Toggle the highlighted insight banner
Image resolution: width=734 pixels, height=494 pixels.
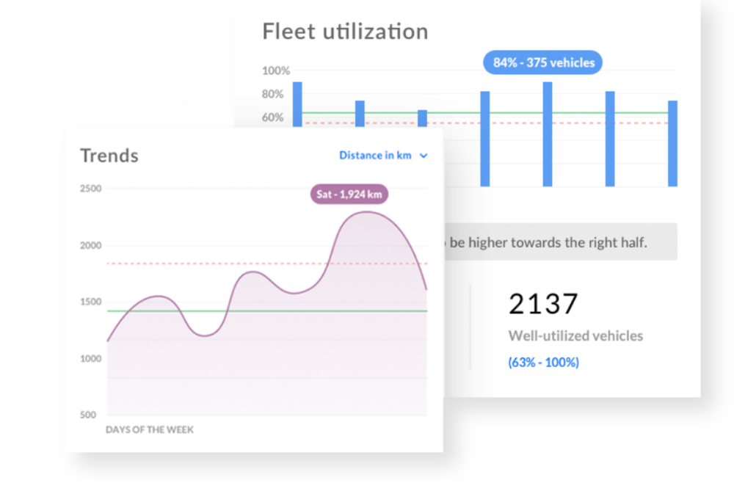point(565,242)
